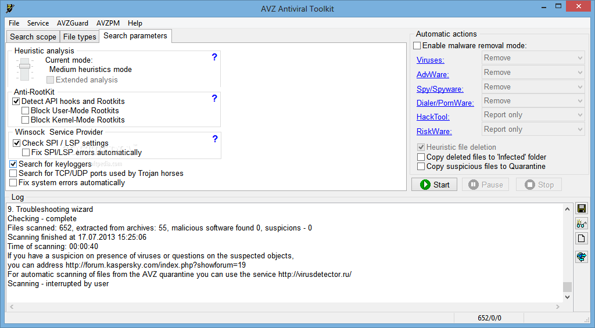Screen dimensions: 595x328
Task: Click the log line mentioning forum.kaspersky.com
Action: pos(127,265)
